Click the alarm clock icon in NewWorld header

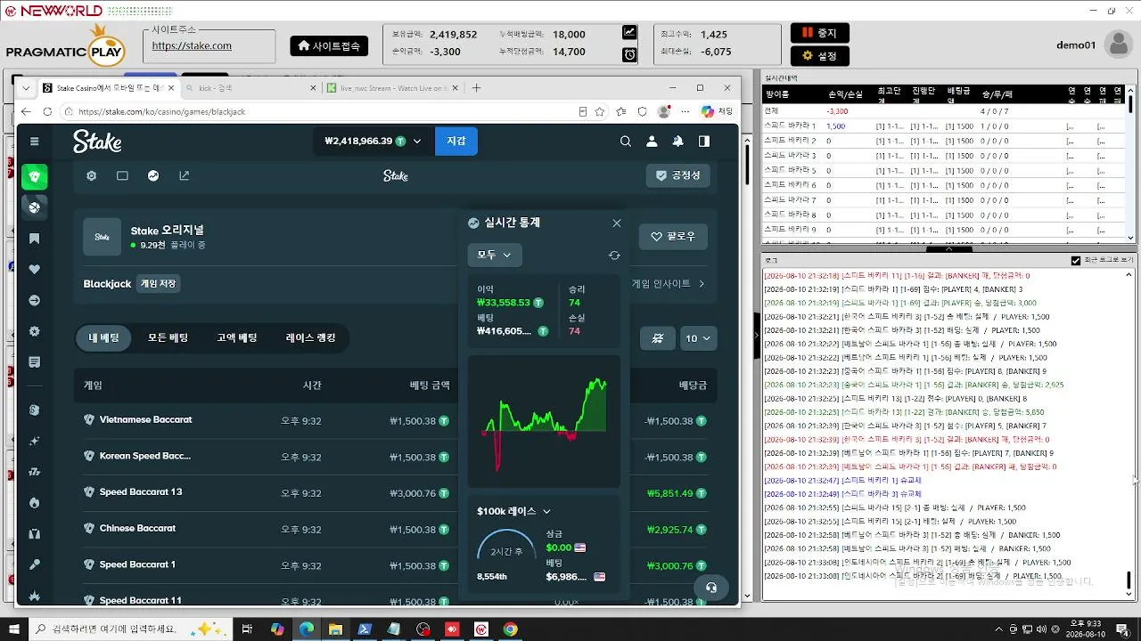pos(629,54)
